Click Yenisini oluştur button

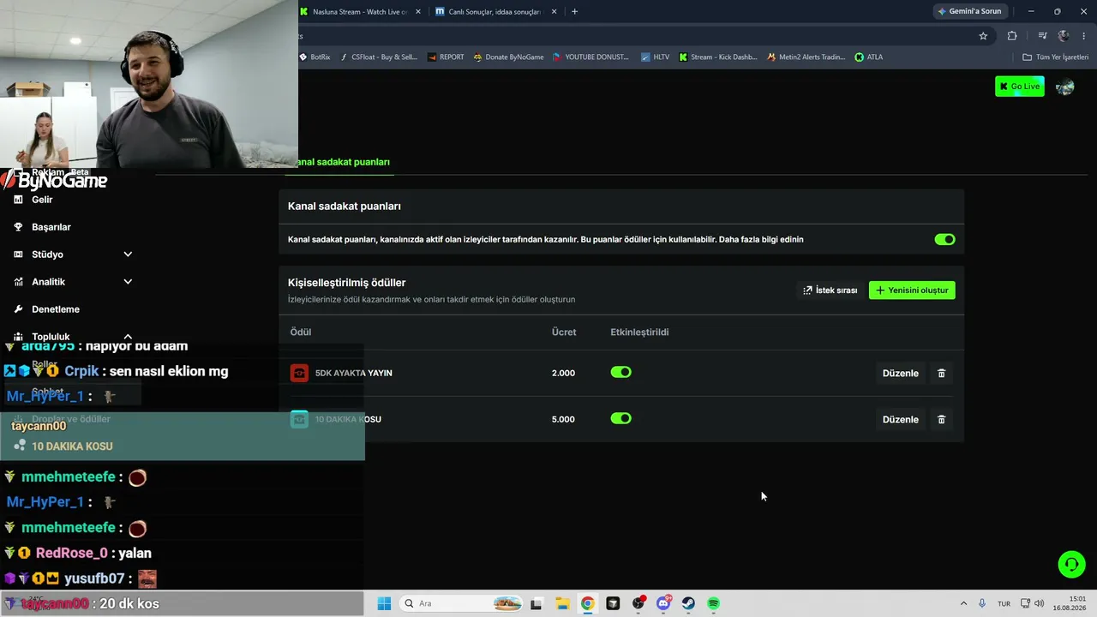[x=912, y=291]
